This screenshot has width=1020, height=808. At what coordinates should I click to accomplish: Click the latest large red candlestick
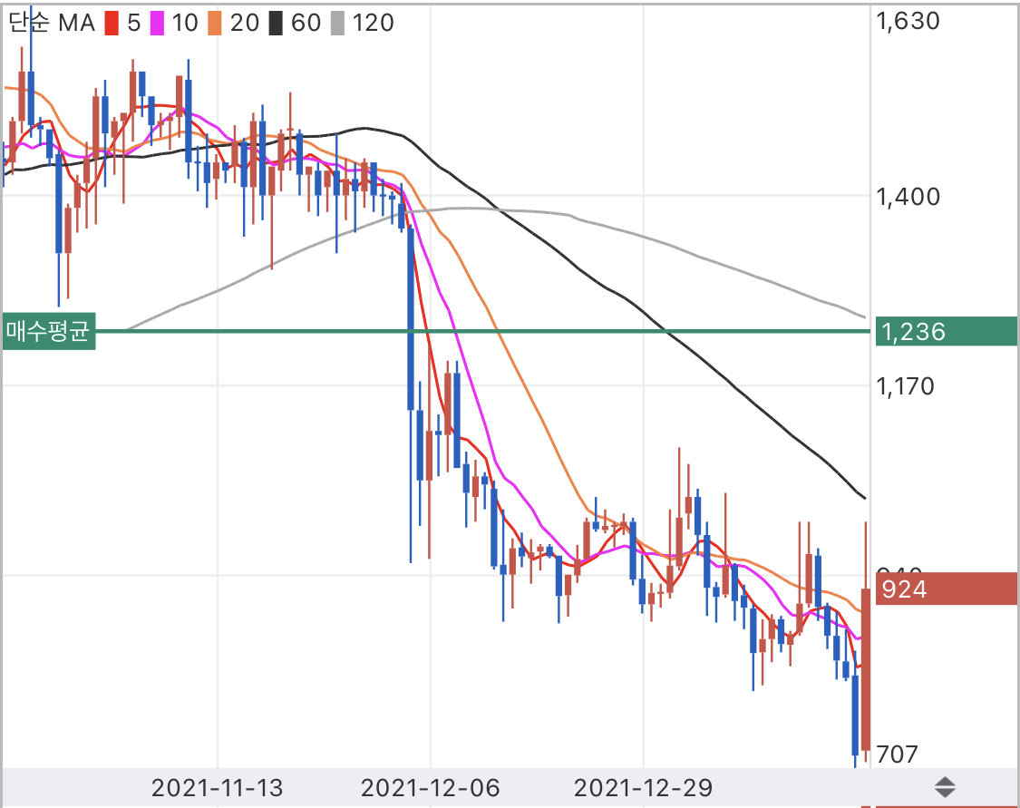point(866,669)
